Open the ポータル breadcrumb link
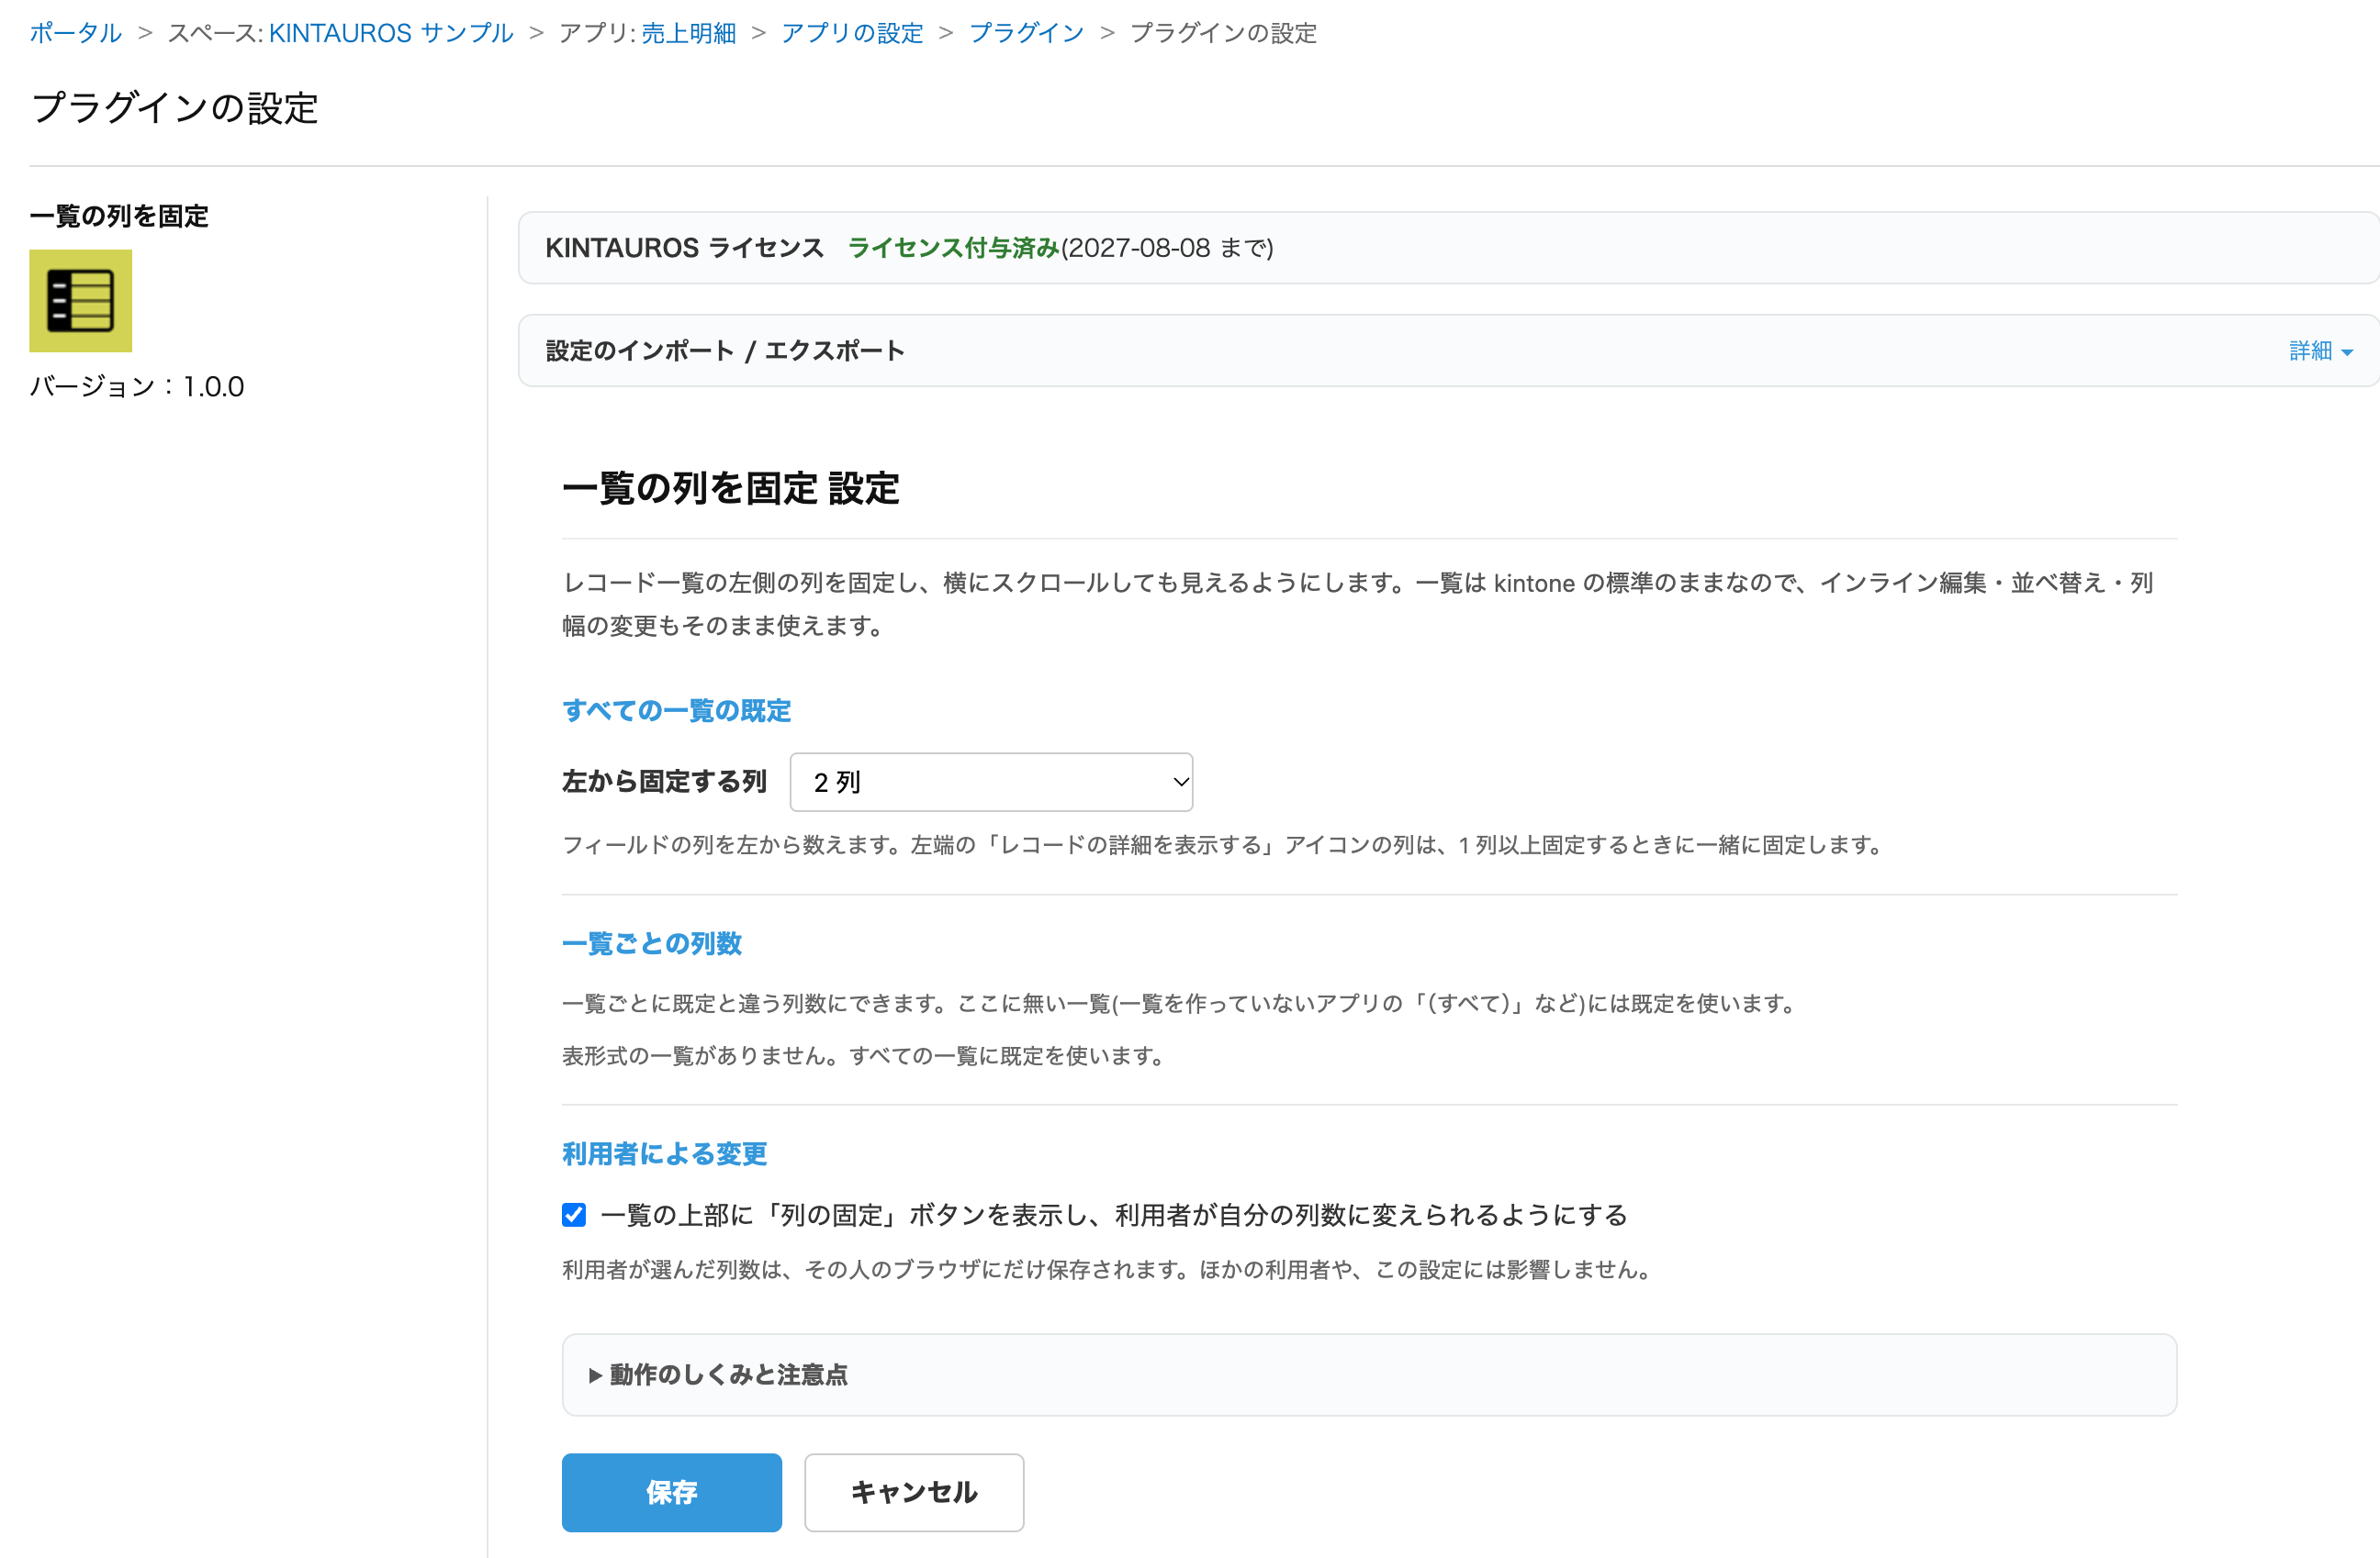This screenshot has height=1558, width=2380. click(x=75, y=33)
